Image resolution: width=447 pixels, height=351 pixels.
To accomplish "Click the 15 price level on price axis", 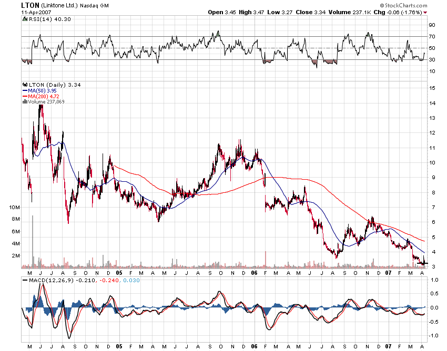I will (432, 88).
